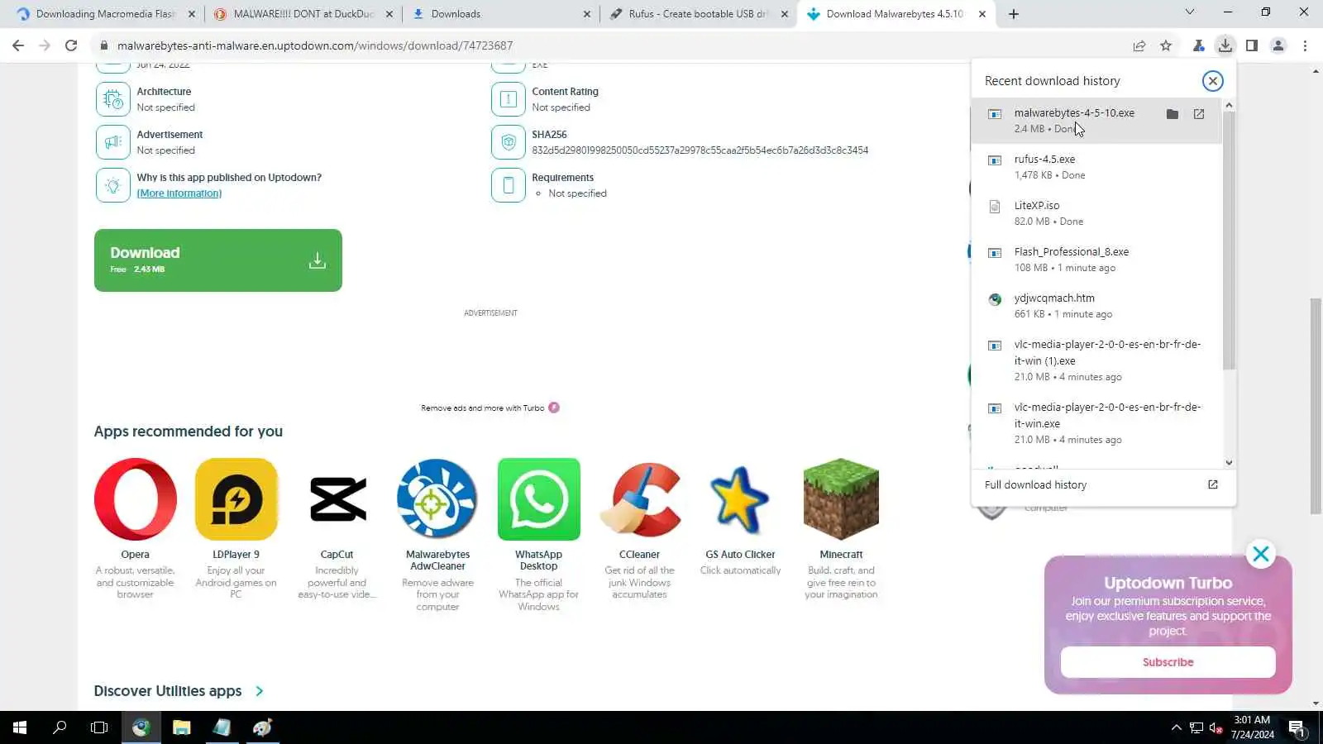The image size is (1323, 744).
Task: Switch to Downloading Macromedia Flash tab
Action: (x=105, y=14)
